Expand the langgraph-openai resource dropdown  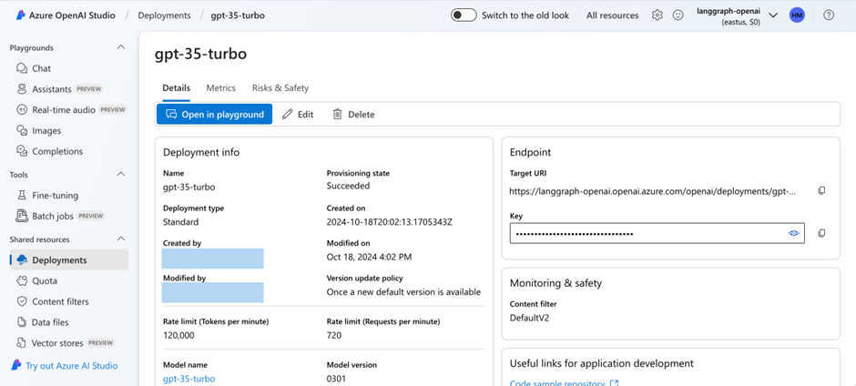(x=773, y=15)
